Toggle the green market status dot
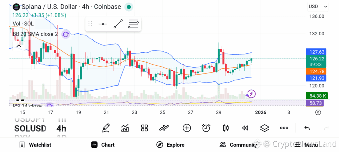Screen dimensions: 339x152 click(x=129, y=7)
